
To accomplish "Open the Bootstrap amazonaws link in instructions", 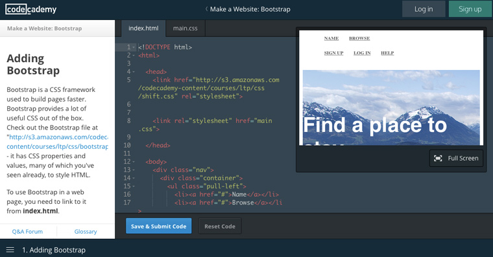I will click(x=58, y=142).
